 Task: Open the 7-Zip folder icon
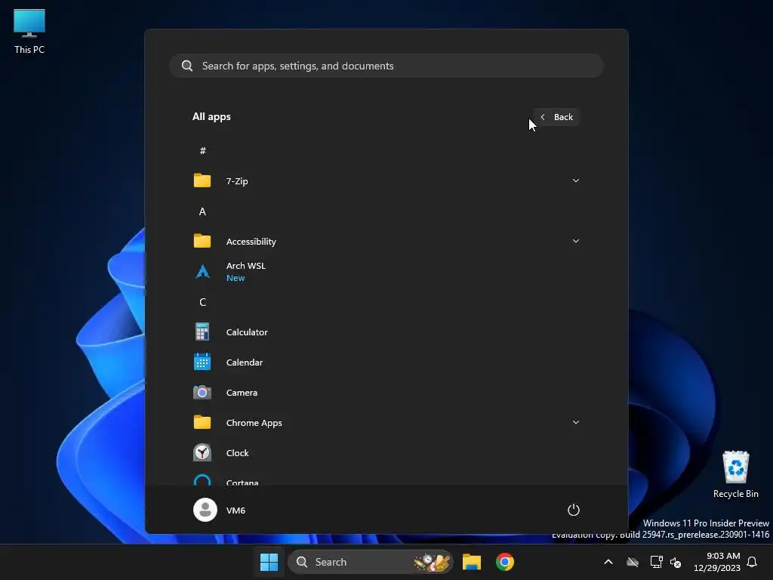[x=202, y=181]
